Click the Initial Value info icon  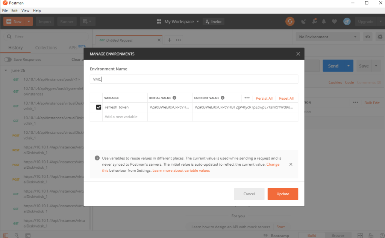pyautogui.click(x=175, y=98)
